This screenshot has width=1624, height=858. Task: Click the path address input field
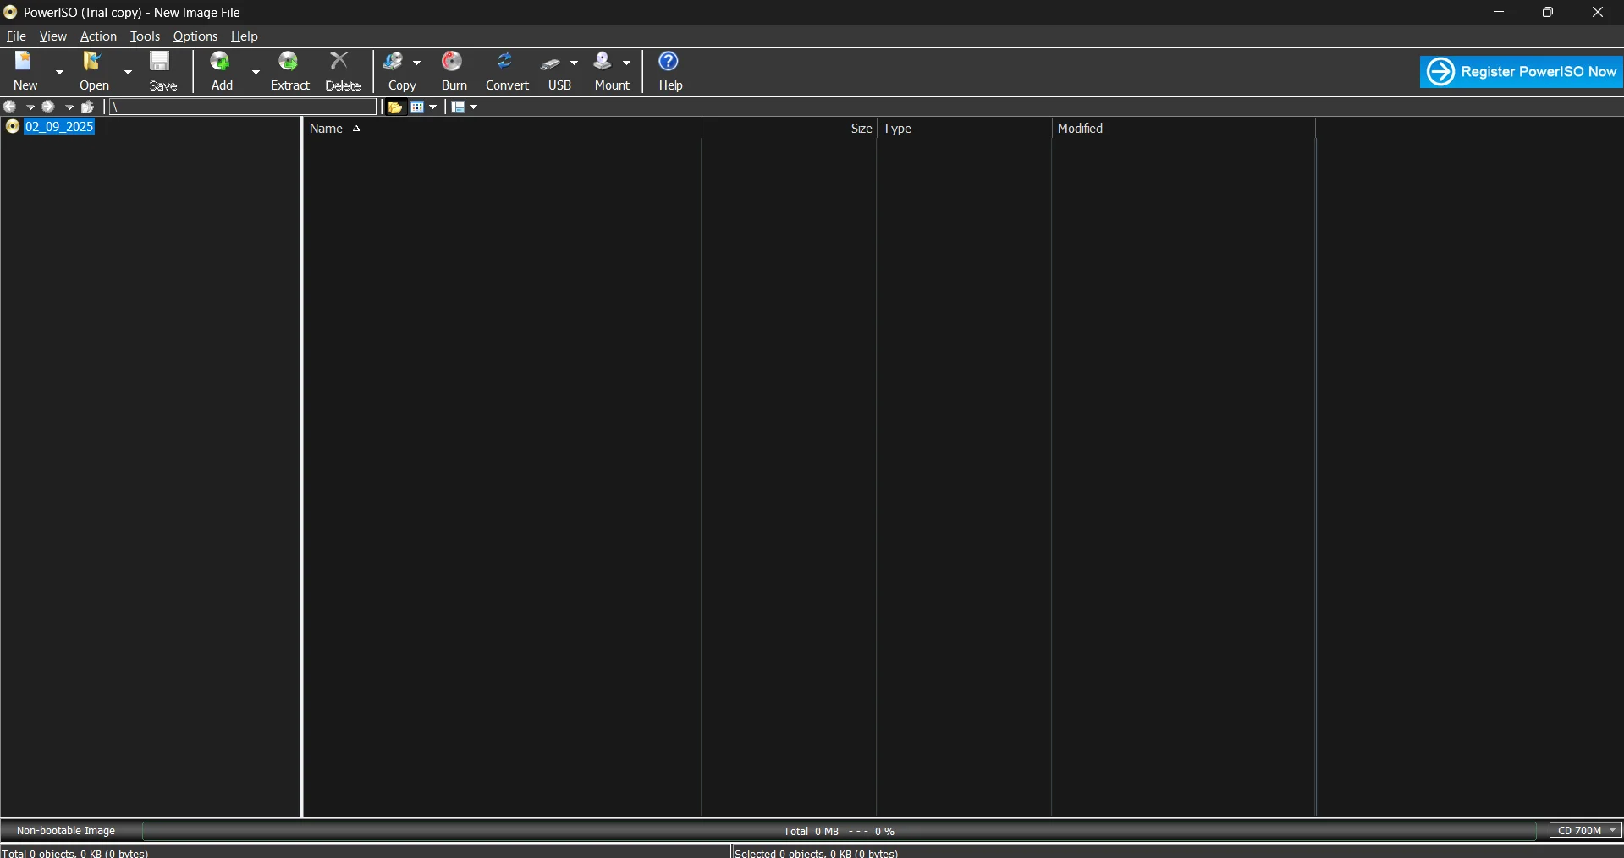(x=243, y=107)
